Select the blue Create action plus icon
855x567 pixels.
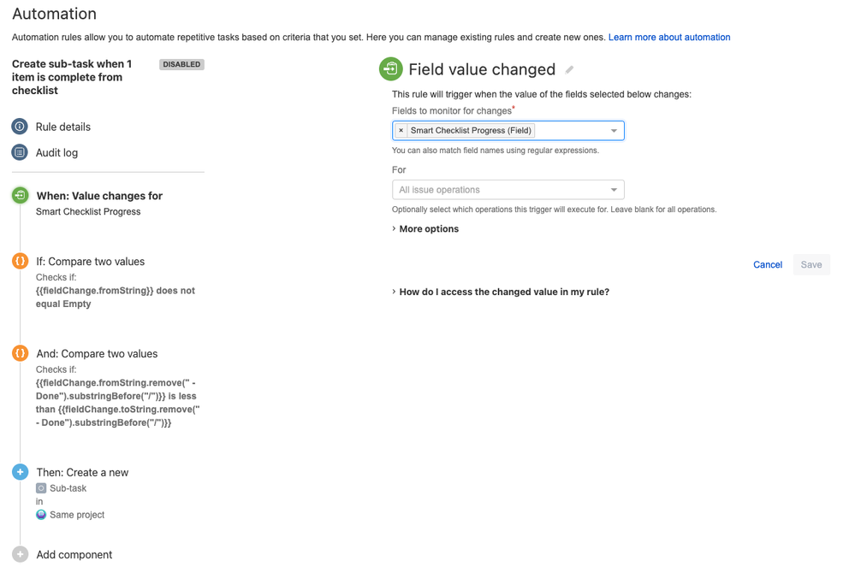[21, 472]
